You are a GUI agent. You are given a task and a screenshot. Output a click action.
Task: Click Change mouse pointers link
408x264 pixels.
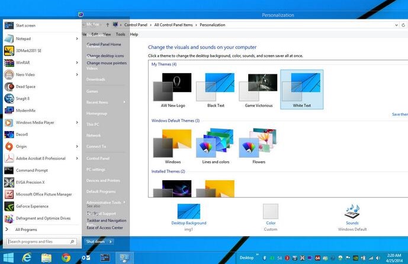coord(107,63)
